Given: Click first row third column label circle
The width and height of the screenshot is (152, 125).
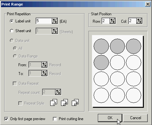Looking at the screenshot, I should pos(134,46).
